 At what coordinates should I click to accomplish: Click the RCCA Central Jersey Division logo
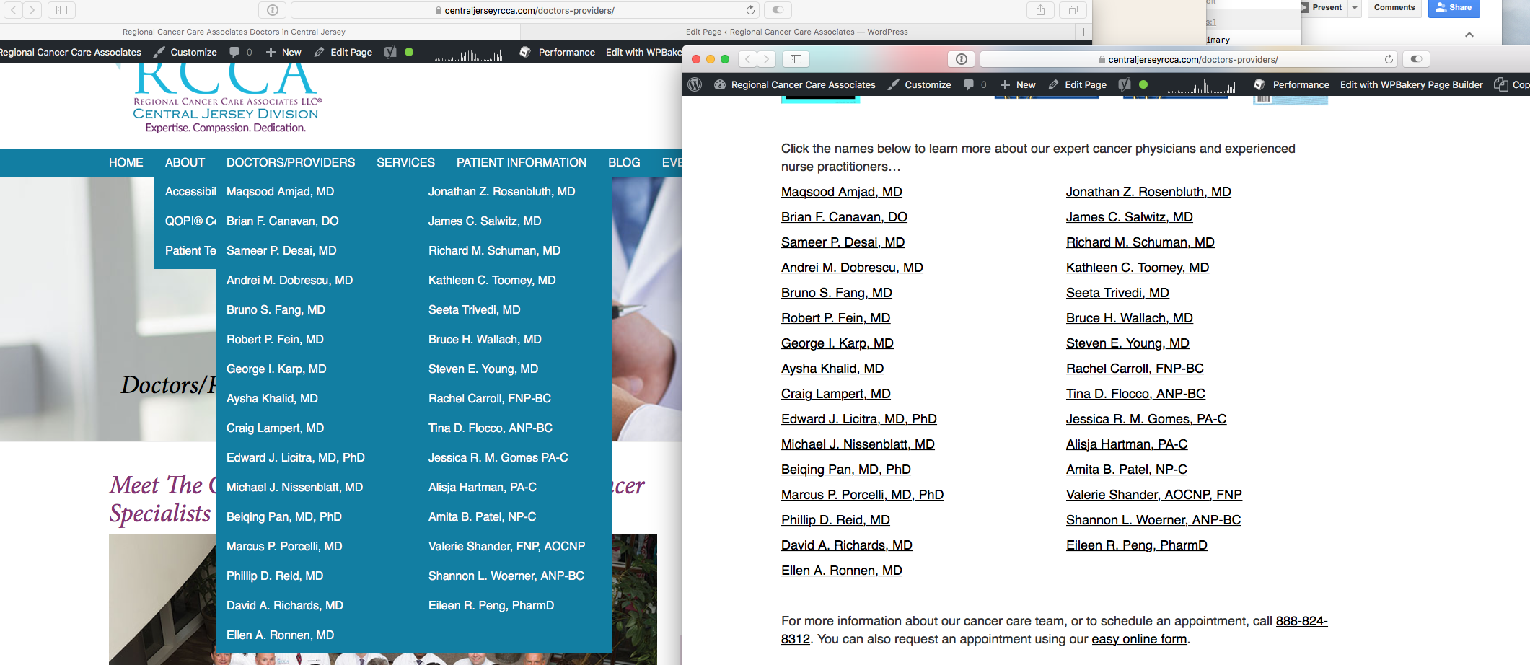click(227, 100)
